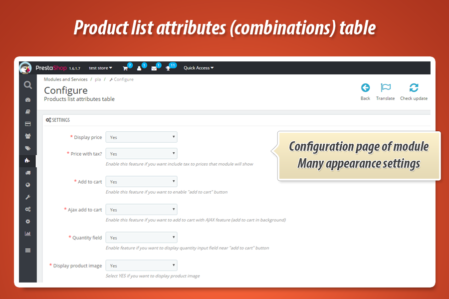
Task: Click the Back button
Action: click(x=365, y=91)
